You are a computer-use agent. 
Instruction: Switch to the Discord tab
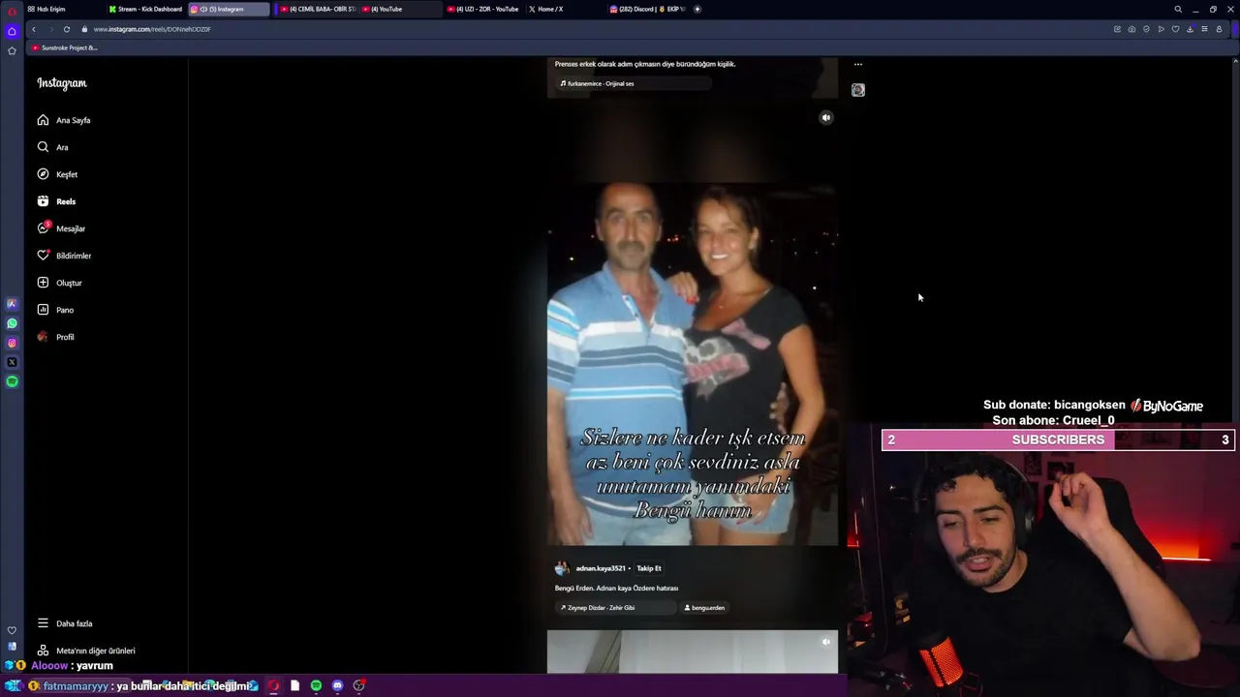click(647, 9)
